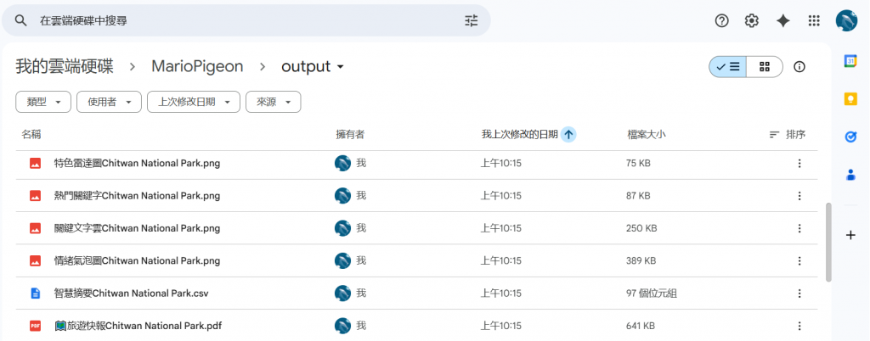The height and width of the screenshot is (341, 870).
Task: Open the 類型 filter dropdown
Action: 43,102
